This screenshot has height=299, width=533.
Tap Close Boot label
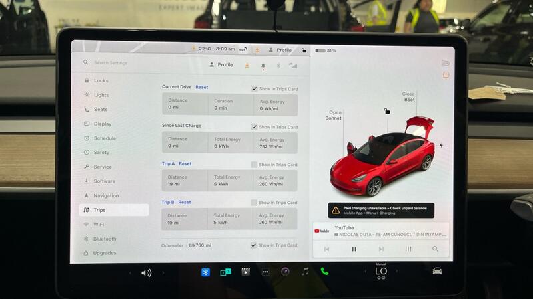(408, 96)
